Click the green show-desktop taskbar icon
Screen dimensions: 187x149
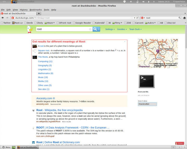pos(14,147)
